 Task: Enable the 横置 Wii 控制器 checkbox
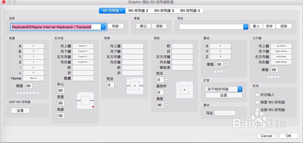tap(257, 102)
